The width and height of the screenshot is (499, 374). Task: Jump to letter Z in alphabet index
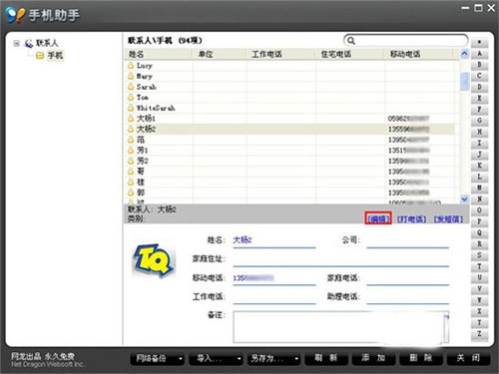point(479,334)
